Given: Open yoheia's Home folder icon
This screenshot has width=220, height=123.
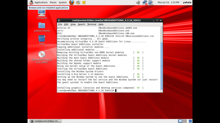Looking at the screenshot, I should click(42, 27).
